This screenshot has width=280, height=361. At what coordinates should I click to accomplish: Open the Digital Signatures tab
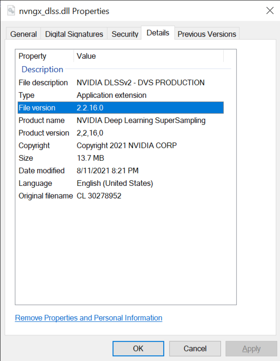[x=74, y=34]
